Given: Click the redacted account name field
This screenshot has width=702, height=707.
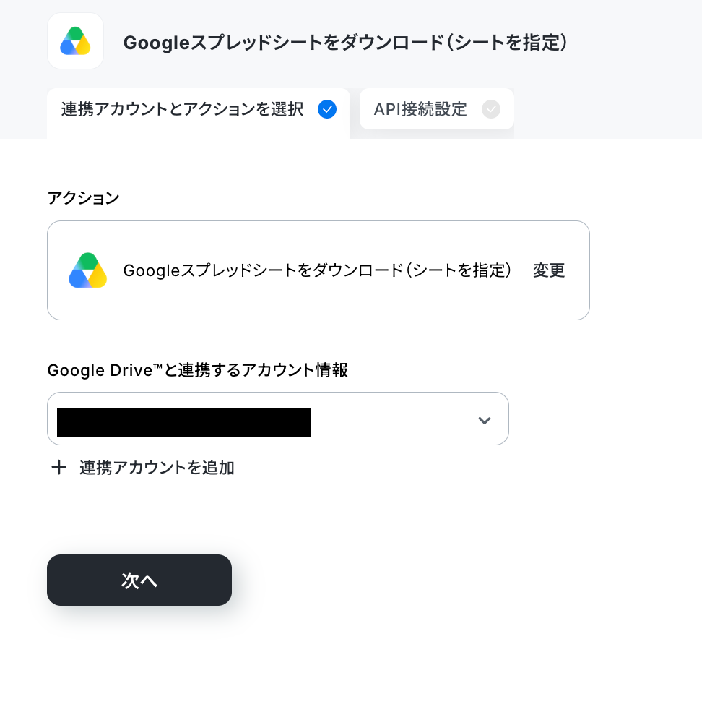Looking at the screenshot, I should pos(184,422).
